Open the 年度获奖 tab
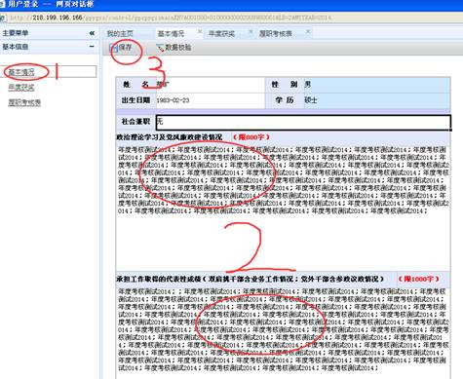The width and height of the screenshot is (463, 379). point(221,33)
